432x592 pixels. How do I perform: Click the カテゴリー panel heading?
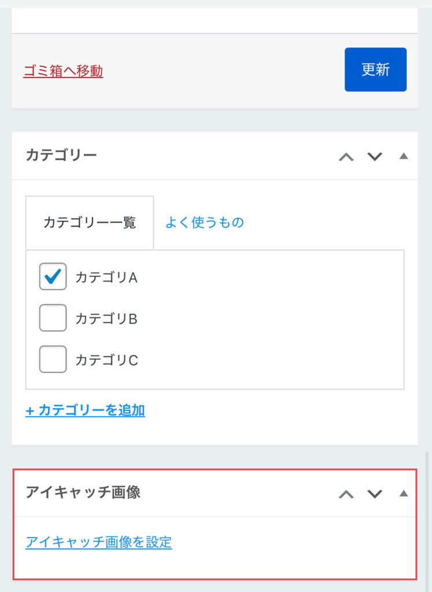[61, 156]
